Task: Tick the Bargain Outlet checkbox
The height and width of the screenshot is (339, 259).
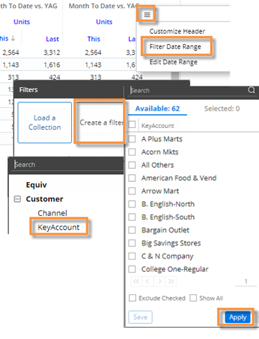Action: pyautogui.click(x=132, y=230)
